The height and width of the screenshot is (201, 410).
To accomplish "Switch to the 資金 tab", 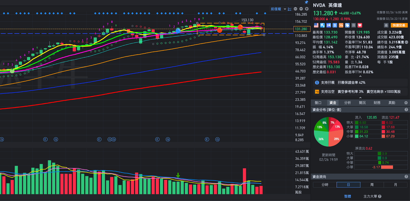I will click(x=333, y=103).
